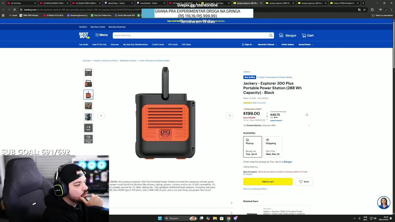Image resolution: width=395 pixels, height=222 pixels.
Task: Click Credit Cards navigation item
Action: 158,44
